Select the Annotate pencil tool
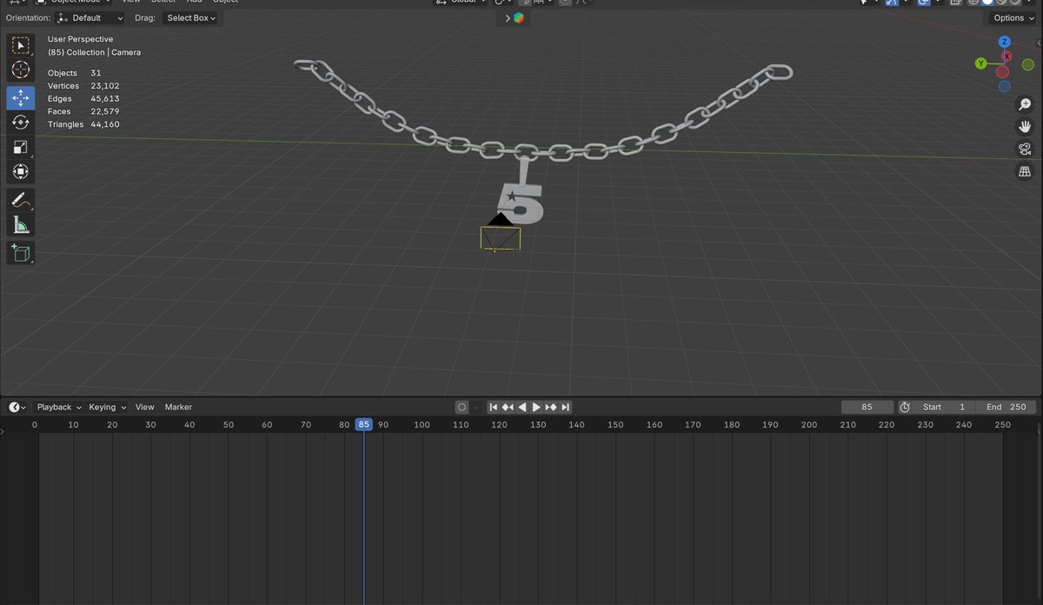 21,200
